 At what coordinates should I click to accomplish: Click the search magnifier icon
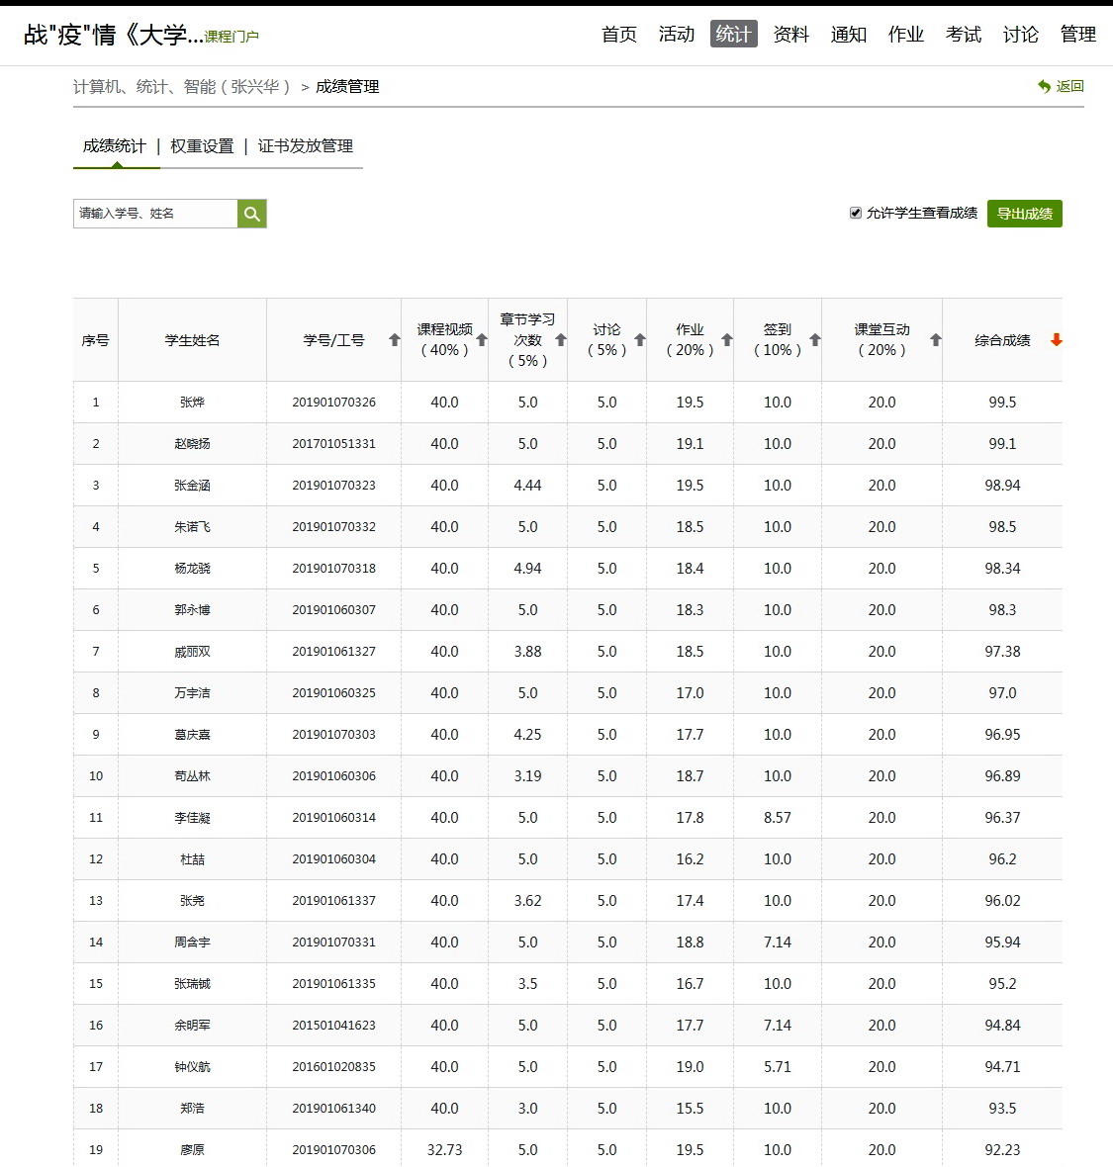pos(250,213)
